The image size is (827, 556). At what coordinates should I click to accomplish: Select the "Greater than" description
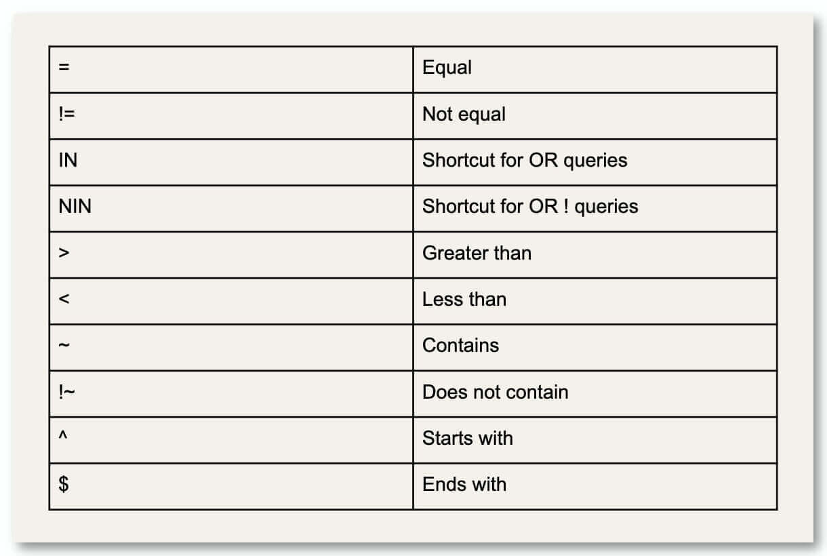[x=477, y=253]
